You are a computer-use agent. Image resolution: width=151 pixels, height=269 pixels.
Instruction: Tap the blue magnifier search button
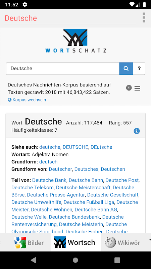click(126, 69)
